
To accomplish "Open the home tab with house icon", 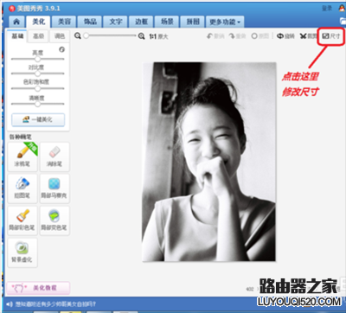I will 16,22.
